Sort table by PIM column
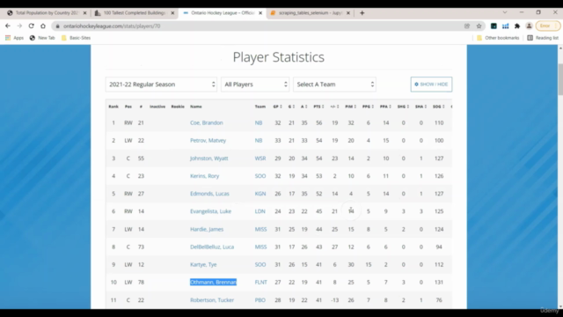The height and width of the screenshot is (317, 563). tap(350, 107)
